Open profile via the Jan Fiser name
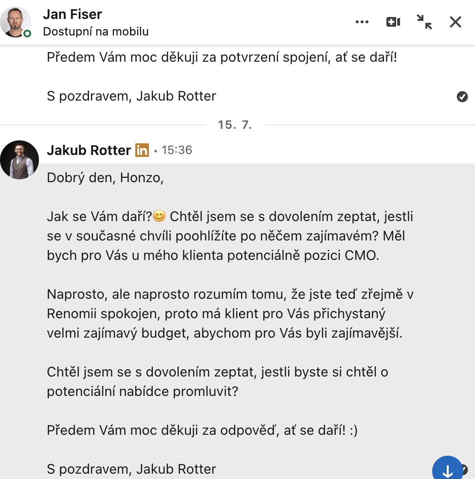The image size is (475, 479). click(73, 15)
